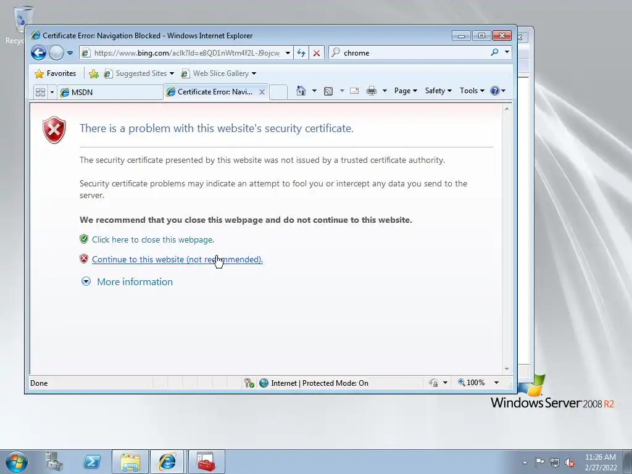Click the muted volume tray icon

tap(570, 462)
